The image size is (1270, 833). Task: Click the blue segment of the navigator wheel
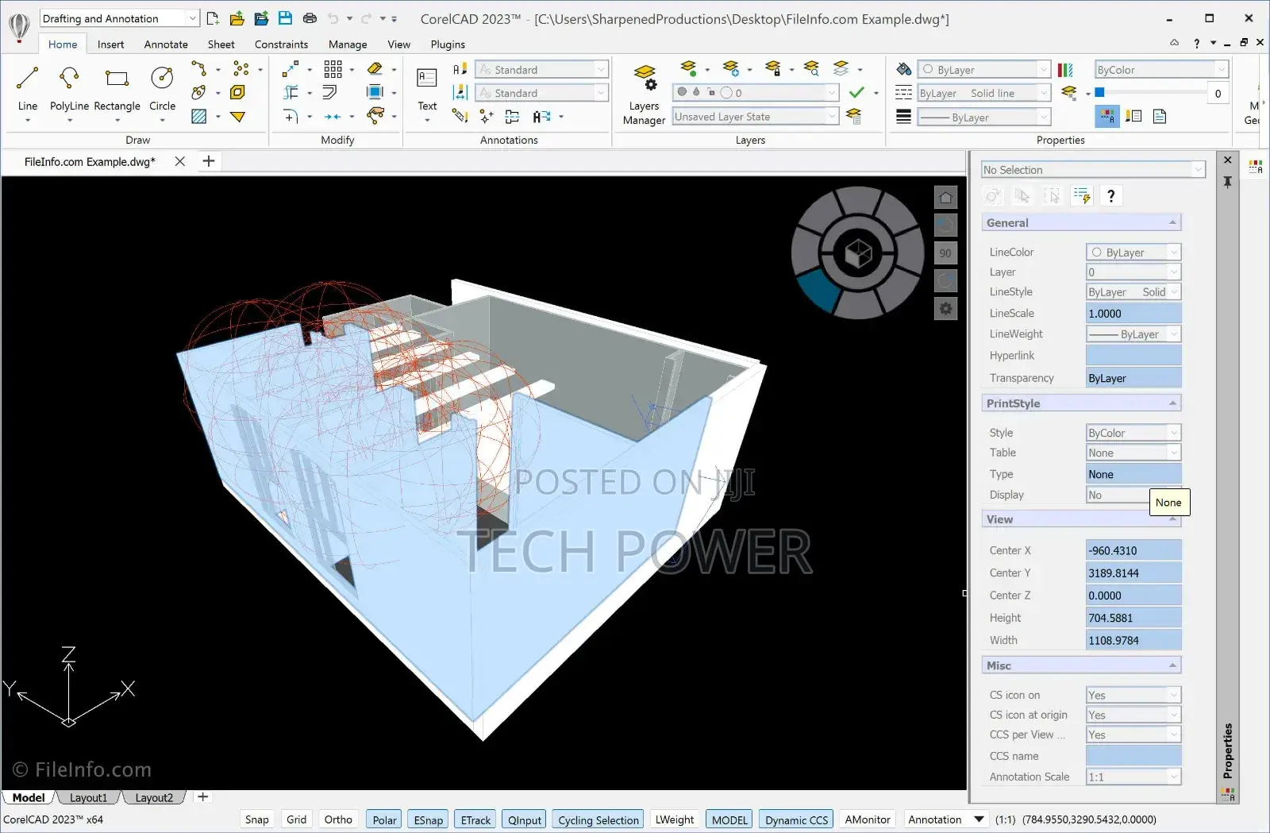[x=818, y=291]
